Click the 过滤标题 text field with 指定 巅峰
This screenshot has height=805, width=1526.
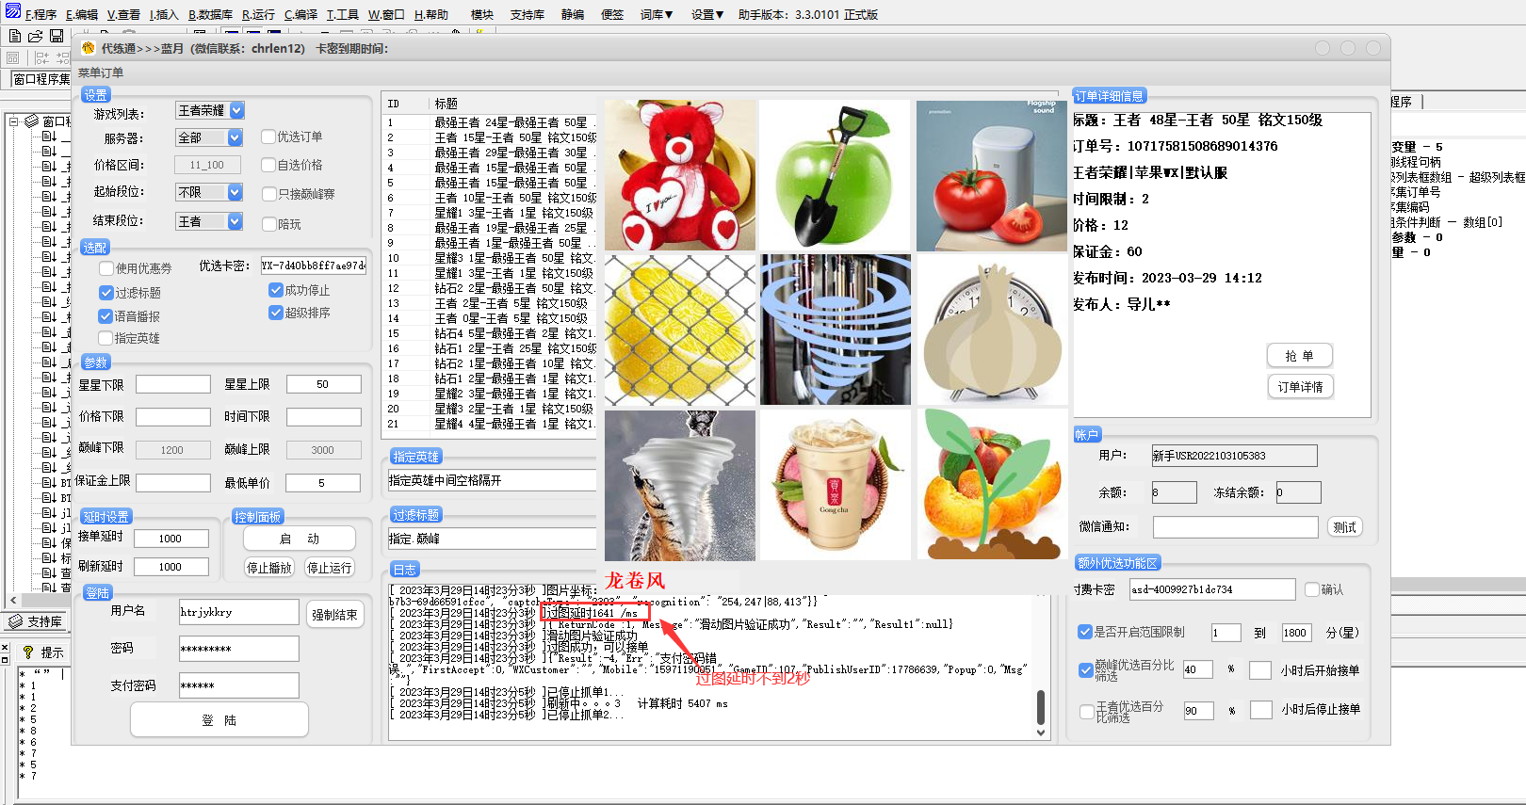point(493,539)
